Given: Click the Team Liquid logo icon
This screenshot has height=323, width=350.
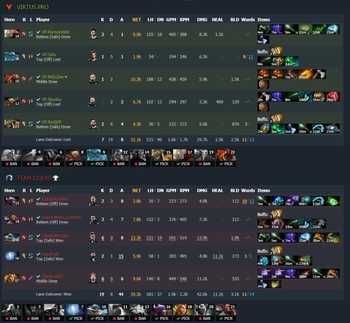Looking at the screenshot, I should pyautogui.click(x=9, y=178).
